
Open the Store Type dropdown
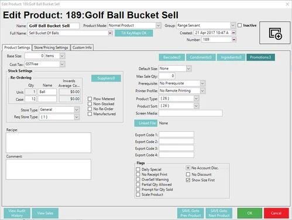pyautogui.click(x=77, y=110)
